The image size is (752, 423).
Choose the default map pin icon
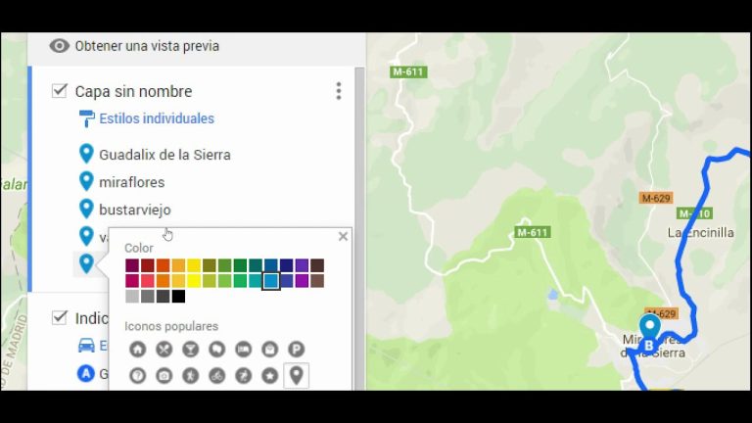click(x=297, y=376)
